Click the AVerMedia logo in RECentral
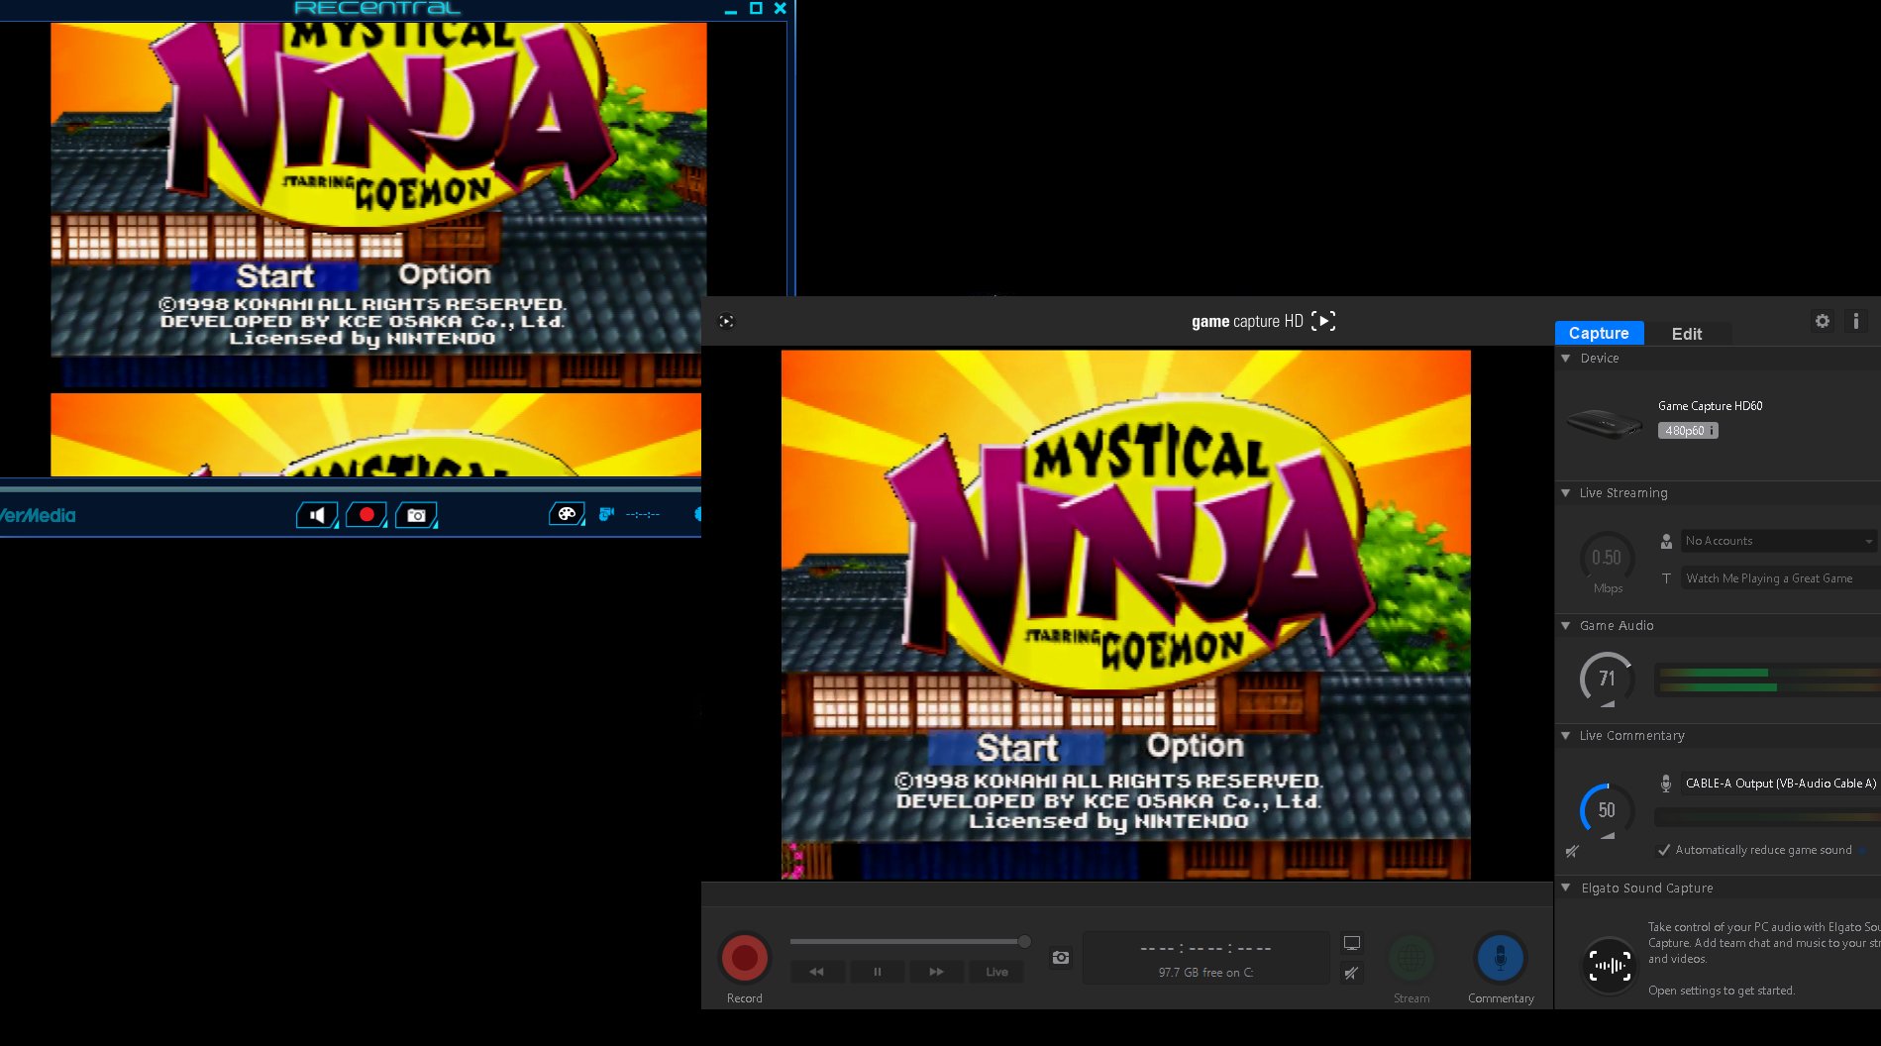Viewport: 1881px width, 1046px height. click(38, 515)
